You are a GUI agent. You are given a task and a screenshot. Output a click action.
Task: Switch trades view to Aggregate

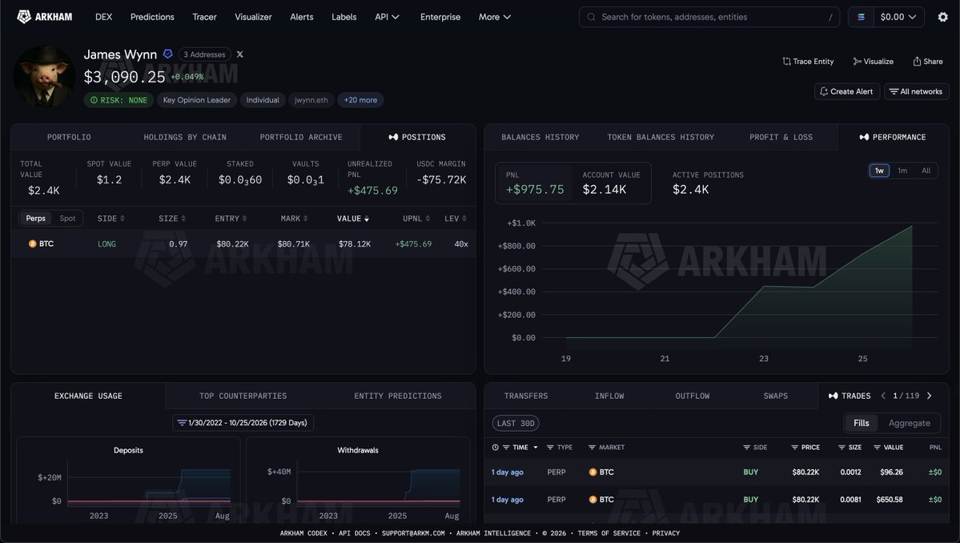click(910, 423)
